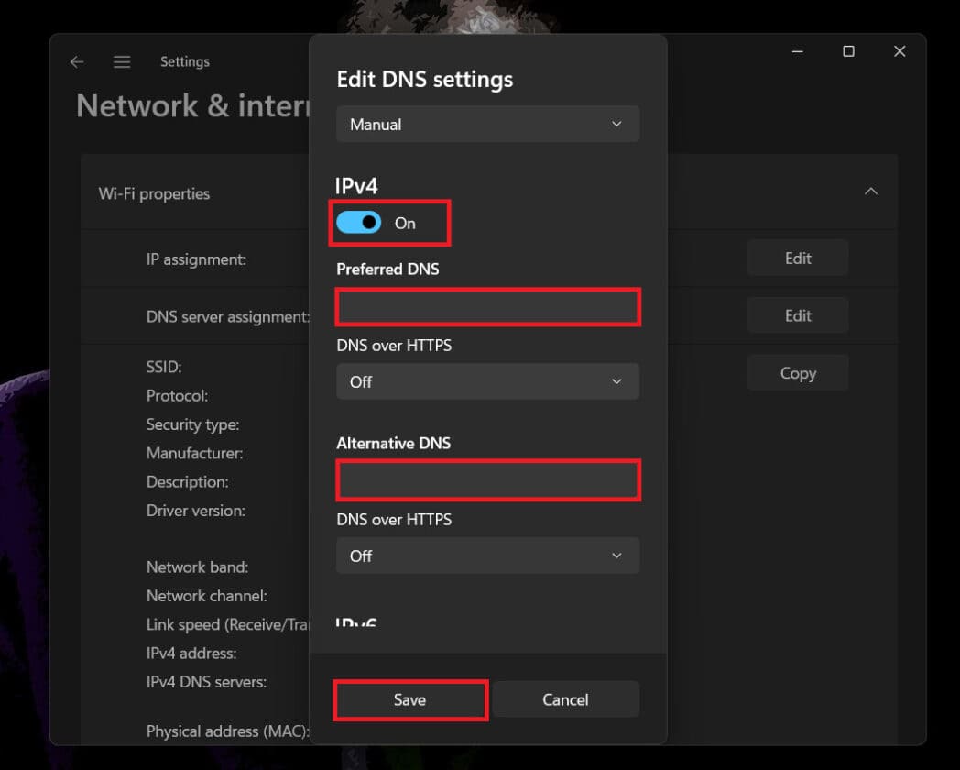Save the DNS settings
960x770 pixels.
coord(409,699)
